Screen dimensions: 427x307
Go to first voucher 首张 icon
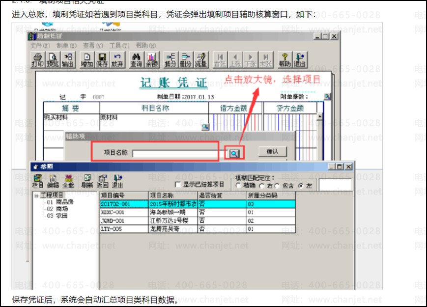(x=220, y=59)
